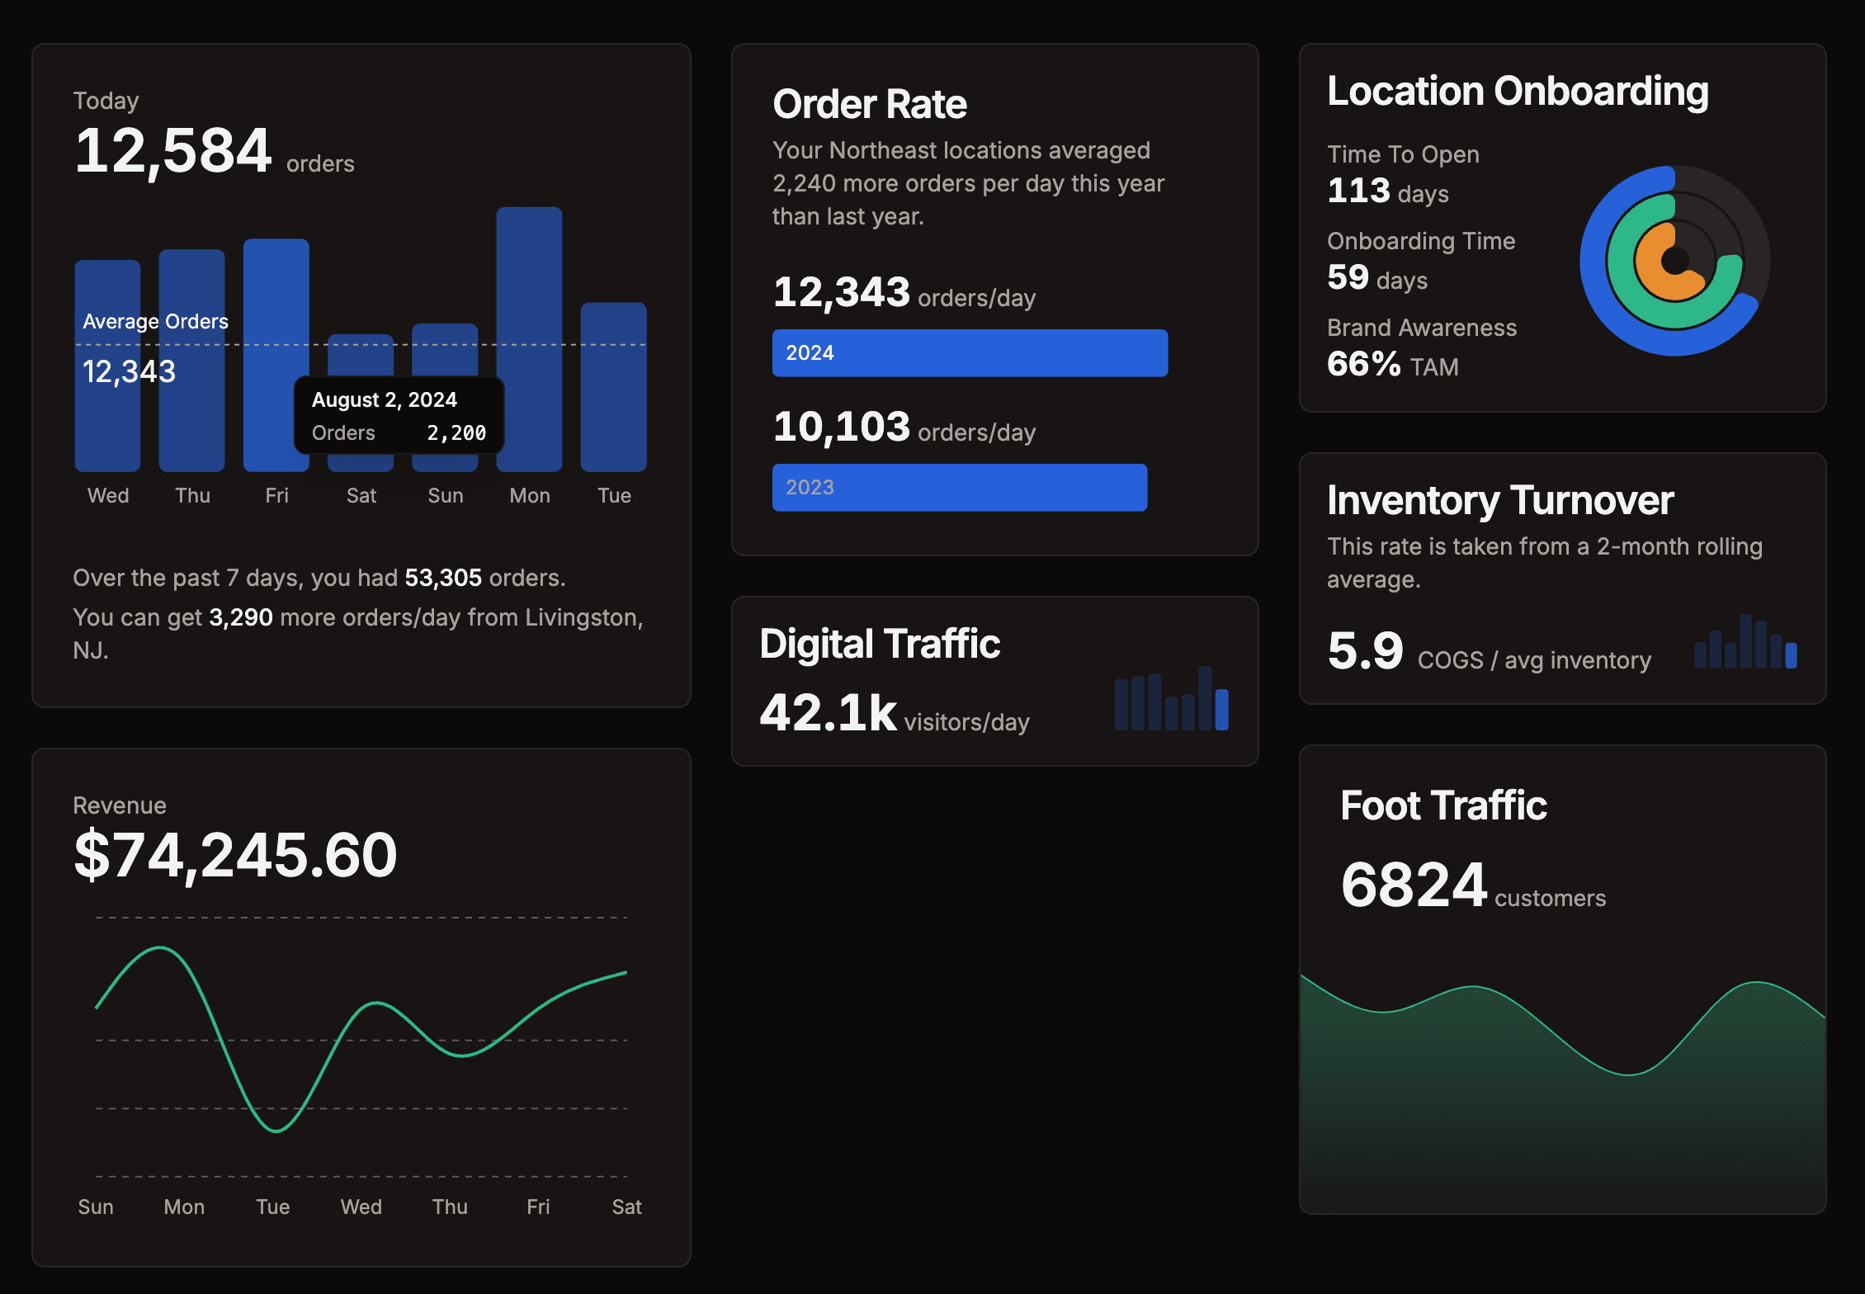Click the Foot Traffic area chart
Image resolution: width=1865 pixels, height=1294 pixels.
point(1562,1093)
